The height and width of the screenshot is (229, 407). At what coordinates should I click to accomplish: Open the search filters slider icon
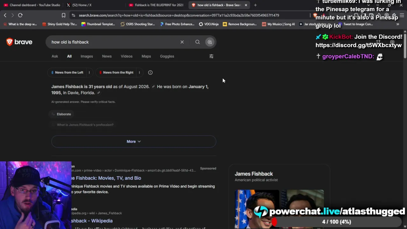click(x=211, y=56)
